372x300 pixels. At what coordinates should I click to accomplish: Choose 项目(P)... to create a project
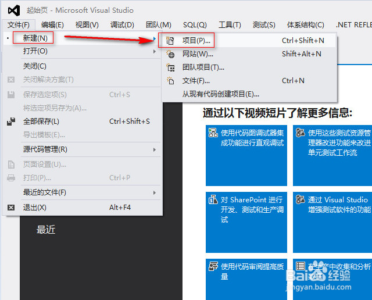pos(249,41)
